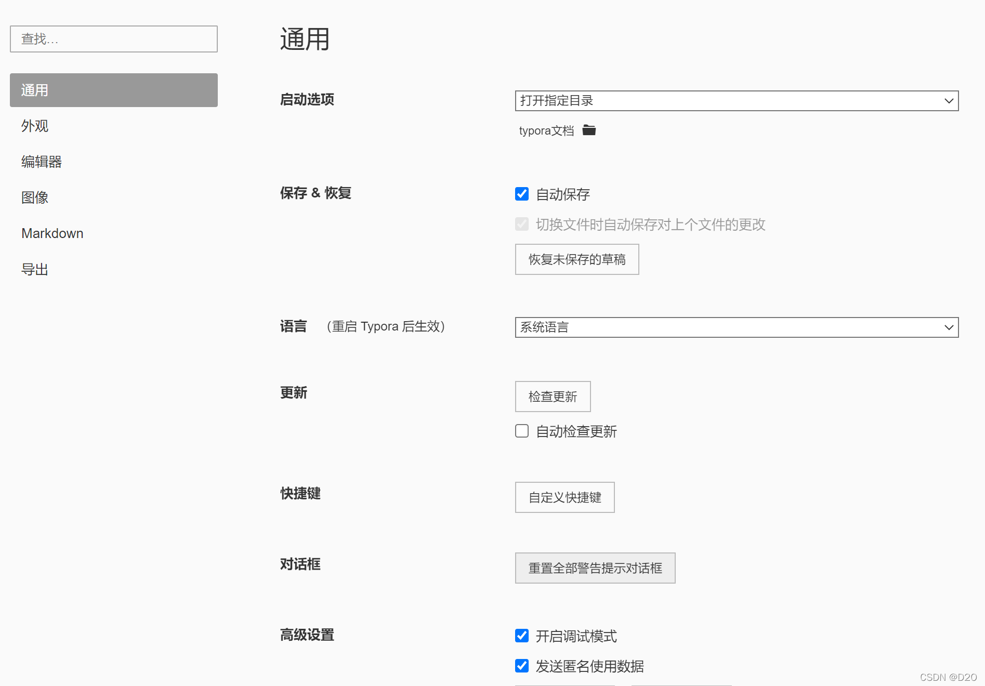Open the 启动选项 dropdown showing 打开指定目录
Viewport: 985px width, 686px height.
737,101
